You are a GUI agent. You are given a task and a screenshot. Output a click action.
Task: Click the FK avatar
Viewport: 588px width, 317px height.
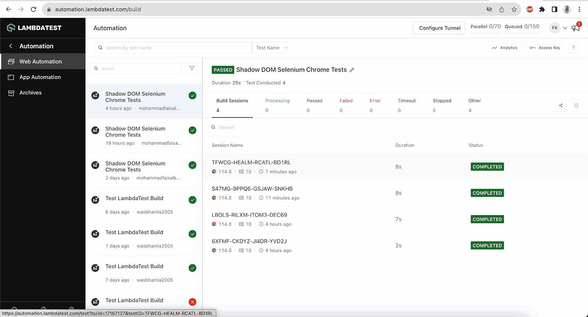coord(555,28)
